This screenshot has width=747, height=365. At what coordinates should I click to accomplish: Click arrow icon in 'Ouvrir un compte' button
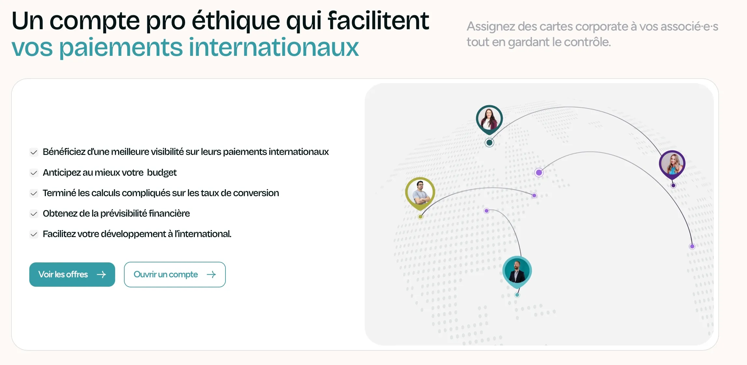[x=211, y=274]
